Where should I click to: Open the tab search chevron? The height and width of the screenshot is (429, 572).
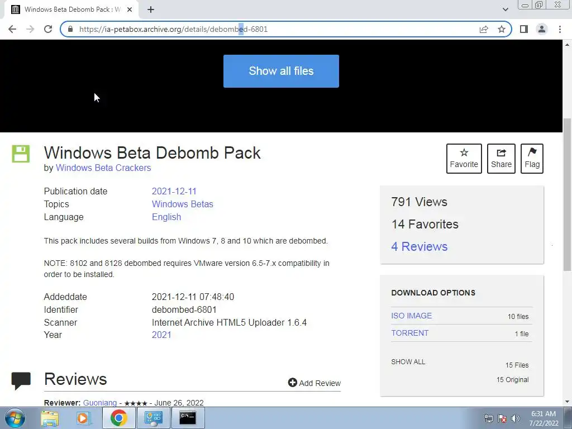pyautogui.click(x=505, y=9)
